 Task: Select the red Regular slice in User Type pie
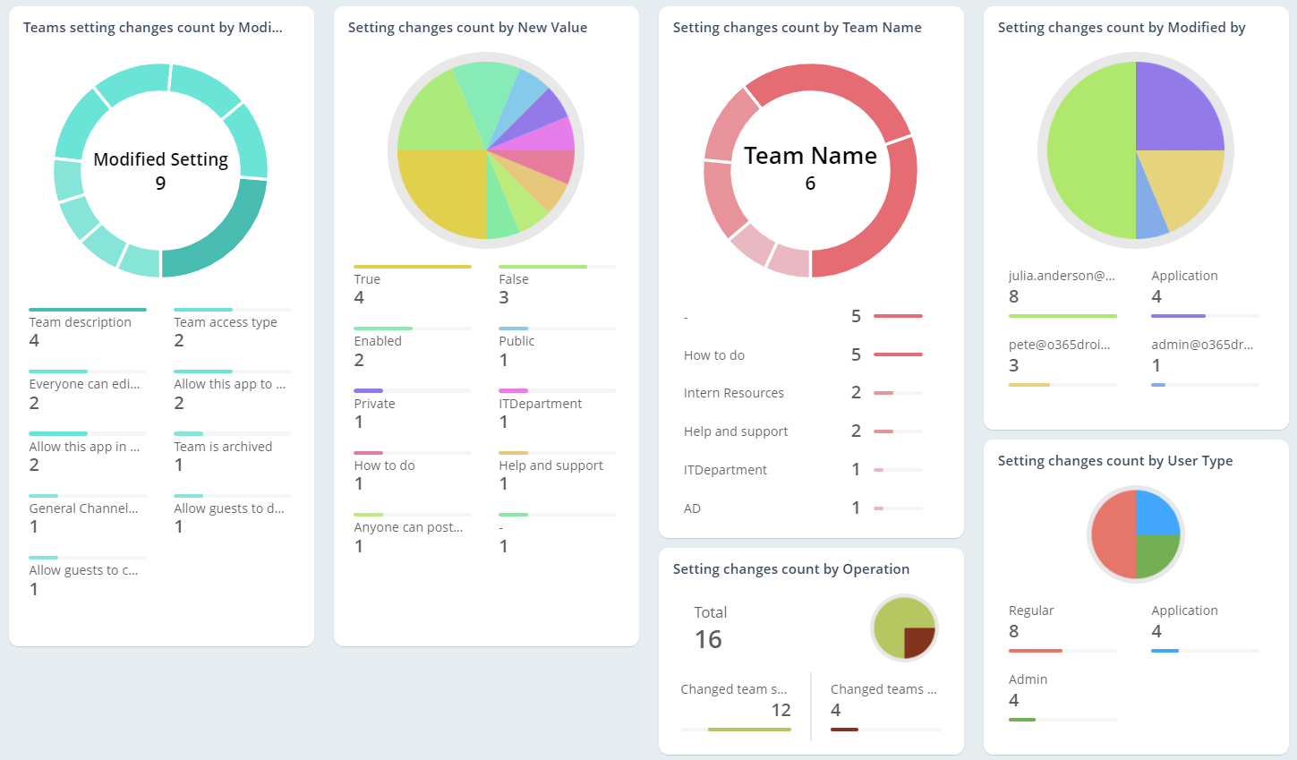(1114, 534)
